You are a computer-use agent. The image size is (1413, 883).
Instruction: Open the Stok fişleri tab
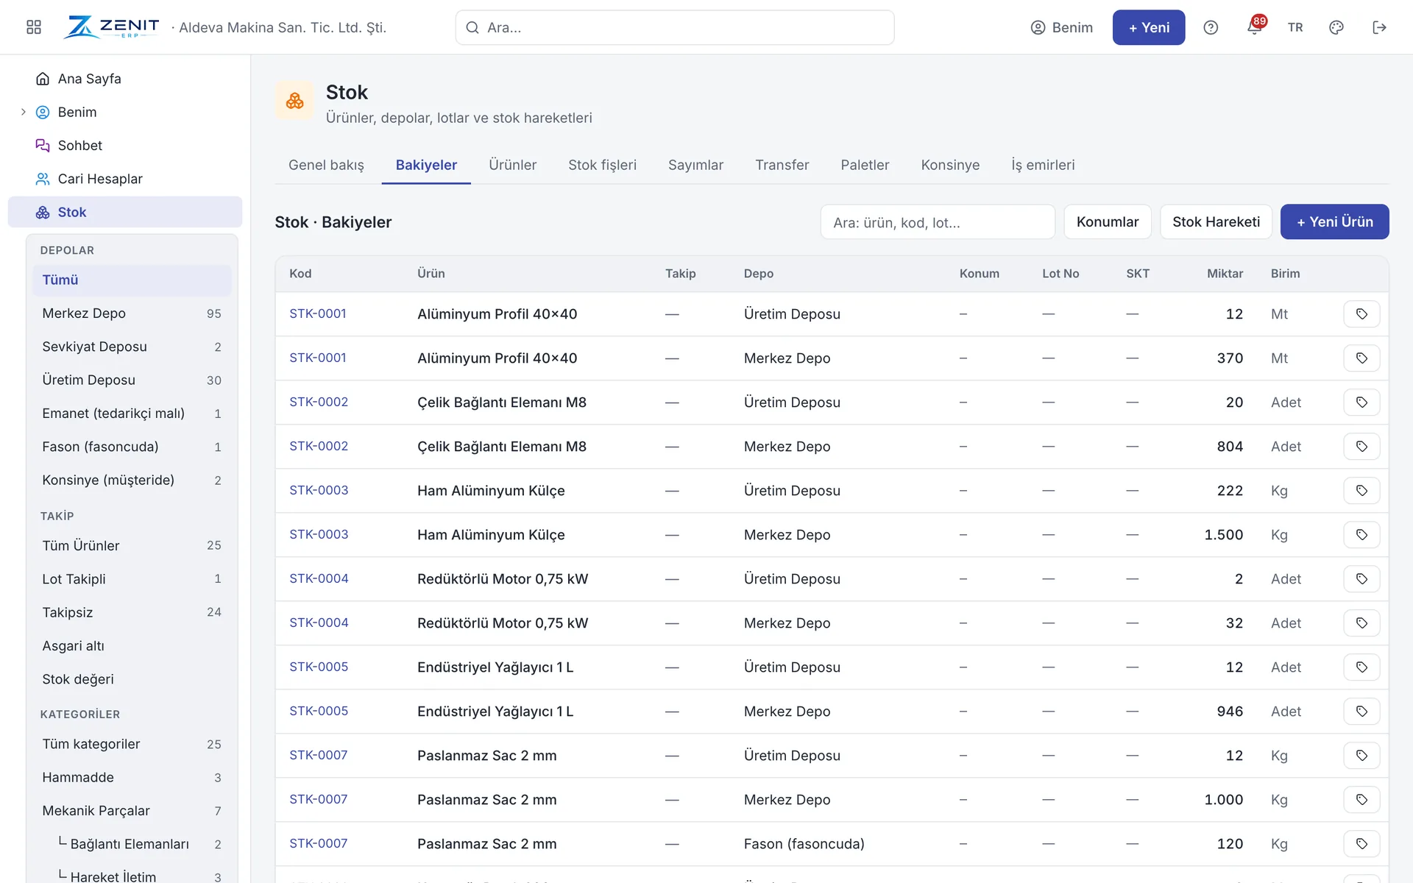point(602,165)
